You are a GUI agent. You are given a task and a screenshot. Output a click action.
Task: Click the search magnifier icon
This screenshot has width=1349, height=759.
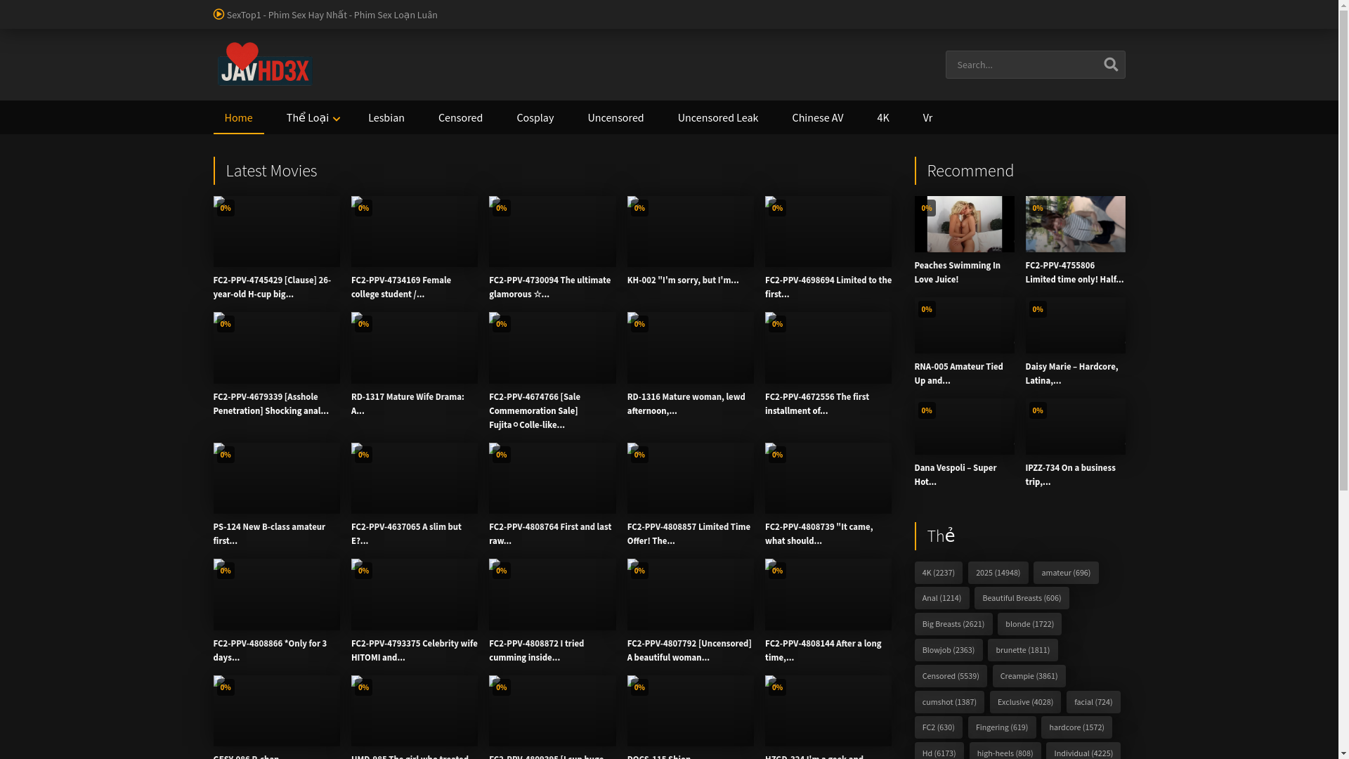pos(1110,65)
